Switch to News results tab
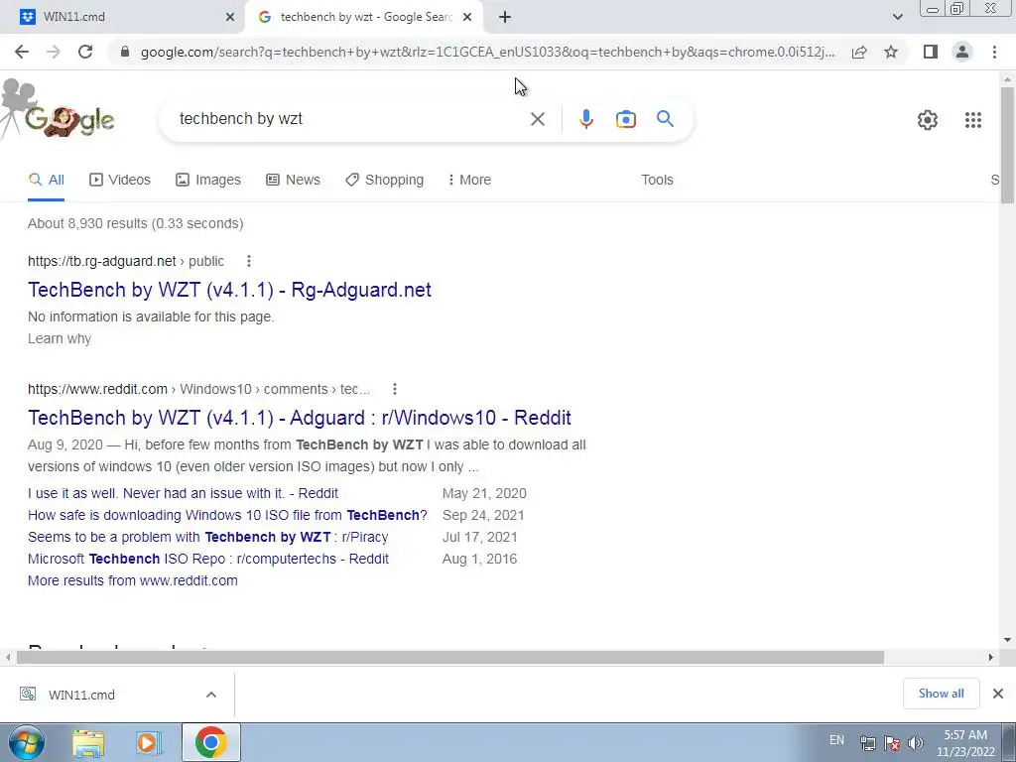Image resolution: width=1016 pixels, height=762 pixels. [x=293, y=181]
